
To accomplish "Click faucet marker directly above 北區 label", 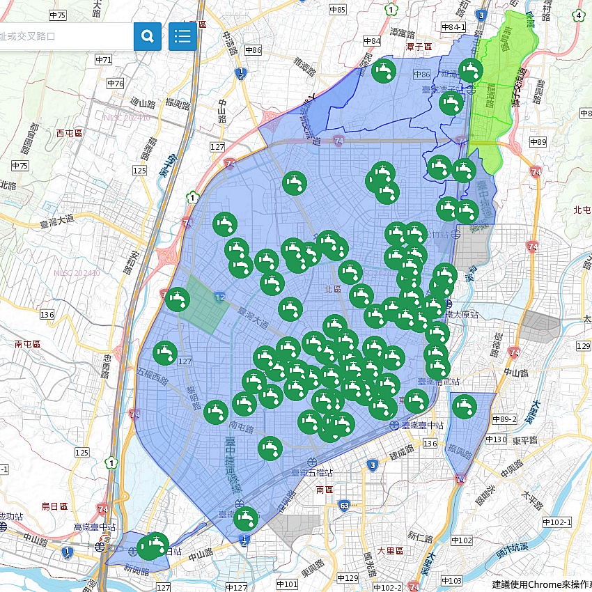I will pos(350,272).
